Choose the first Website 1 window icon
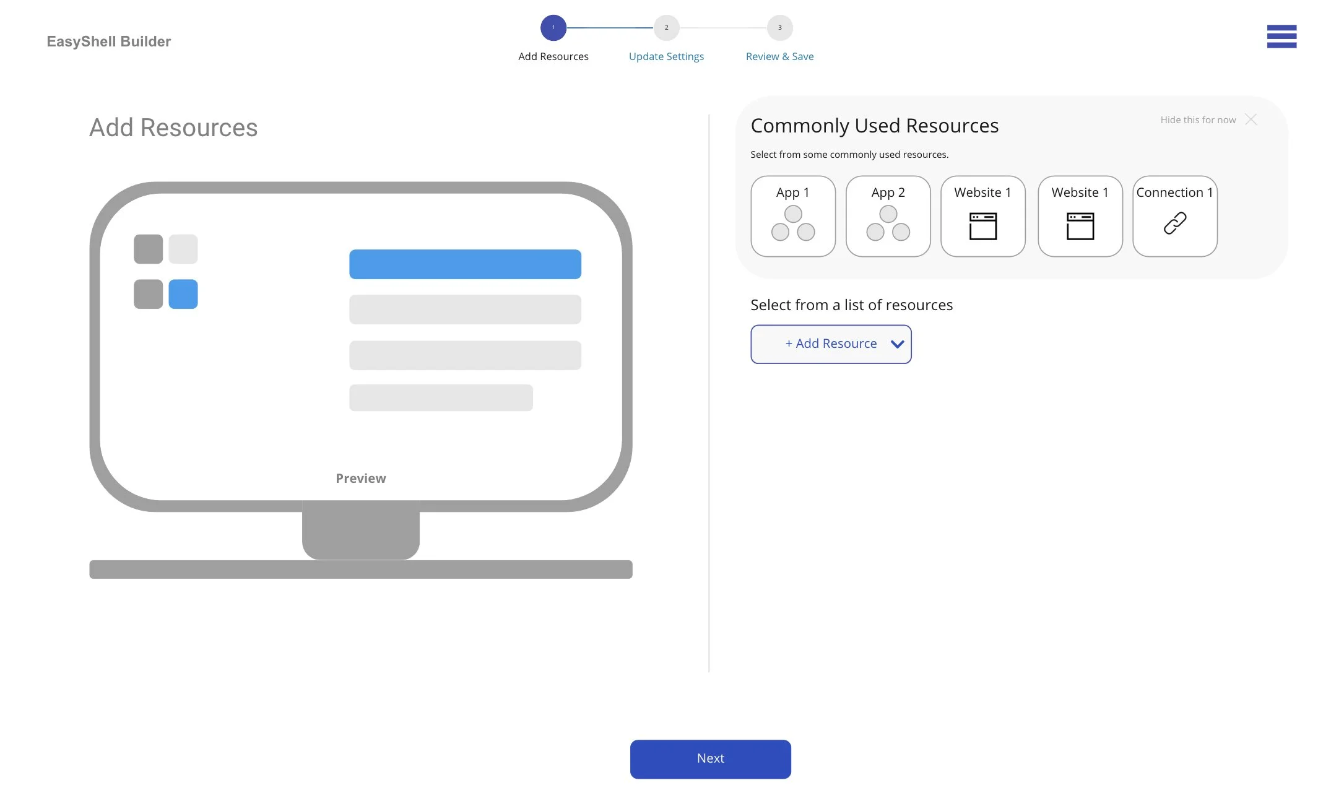 click(x=982, y=226)
